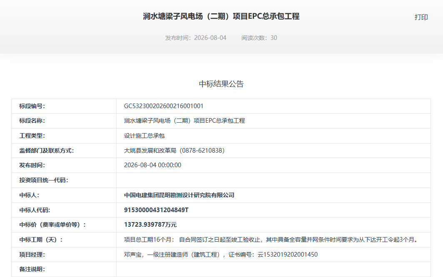Screen dimensions: 443x277
Task: Select project manager 邓声宝 certificate text
Action: coord(221,255)
